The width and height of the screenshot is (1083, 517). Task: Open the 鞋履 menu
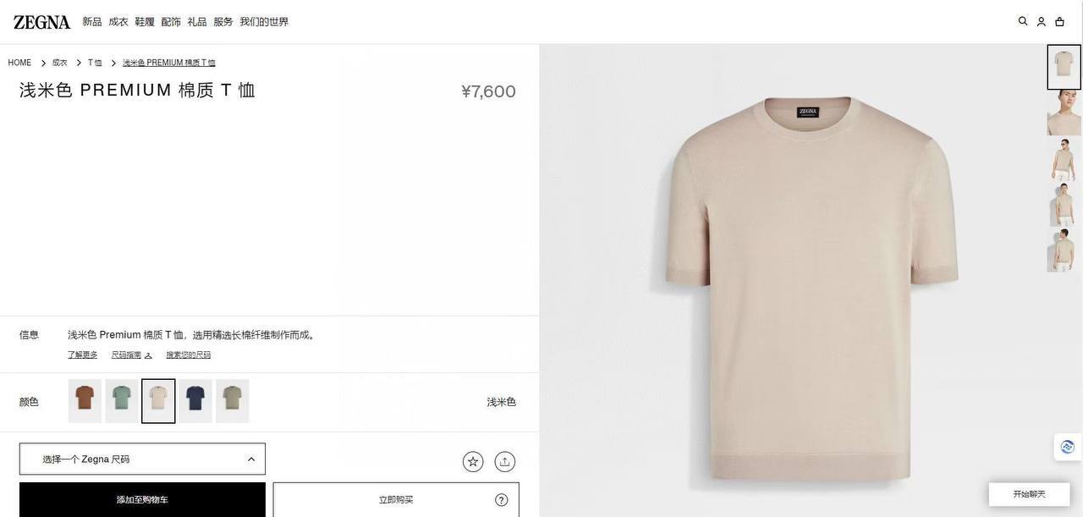tap(145, 22)
